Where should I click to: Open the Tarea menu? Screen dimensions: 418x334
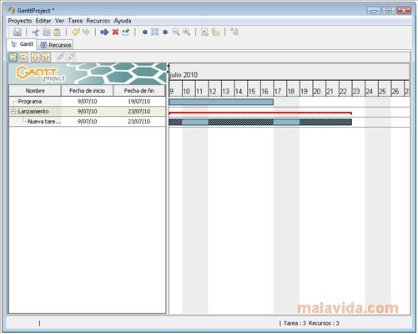(75, 21)
